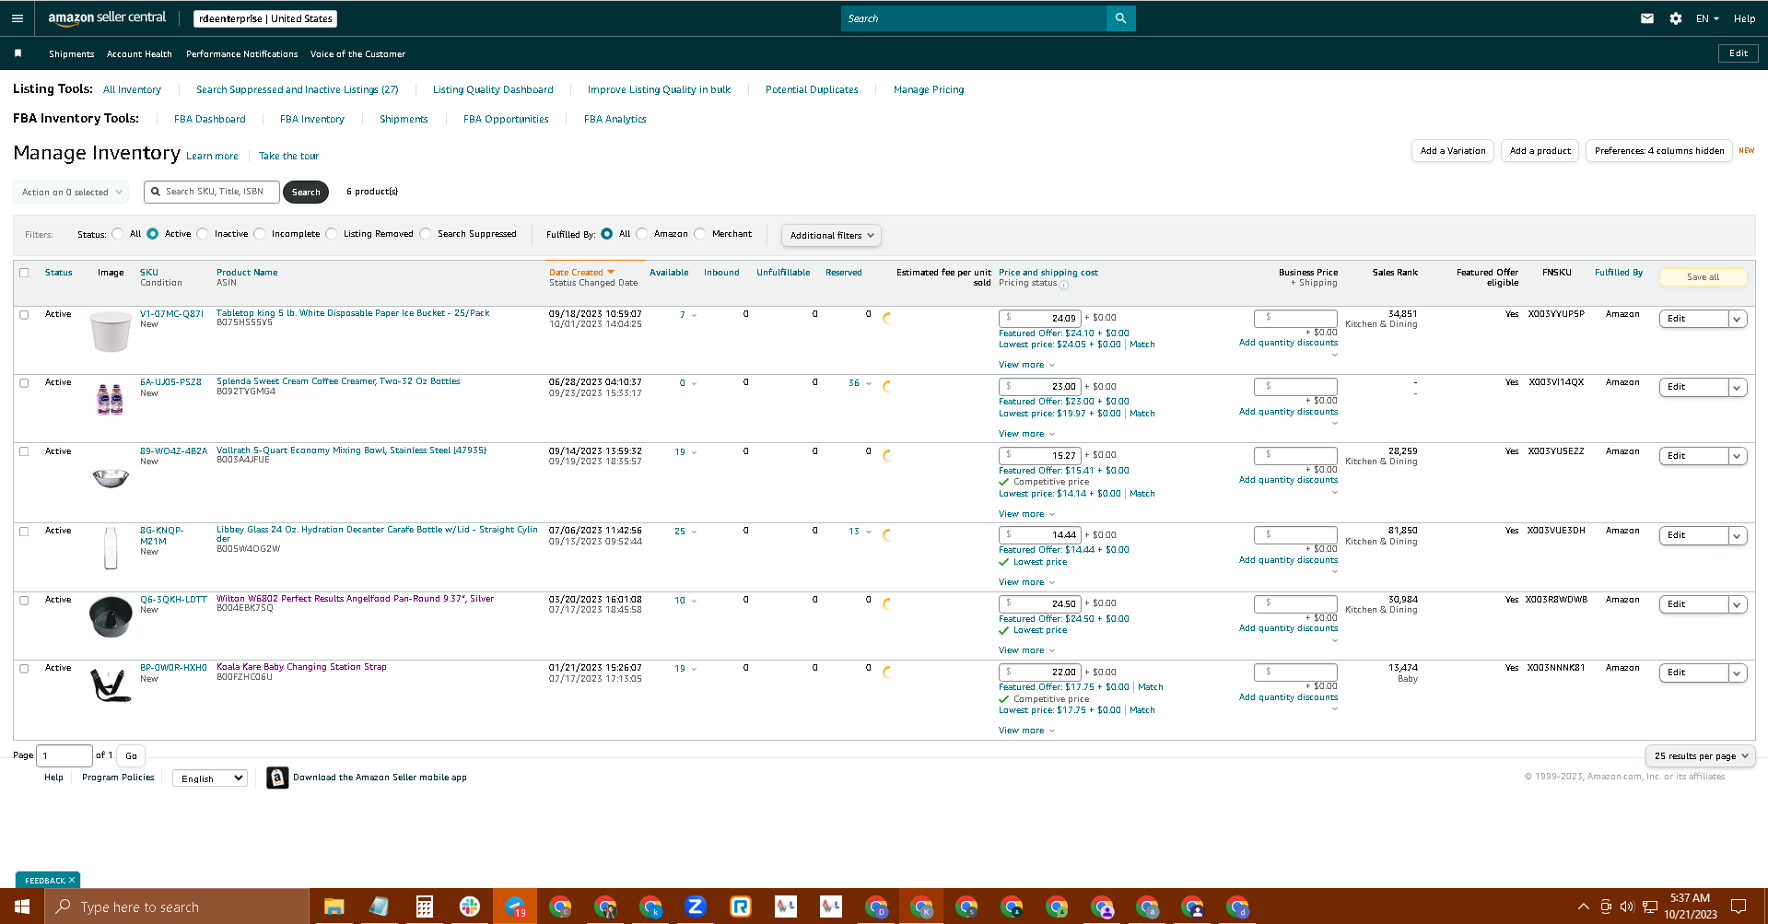Open the orange R app in taskbar
The width and height of the screenshot is (1768, 924).
coord(741,906)
